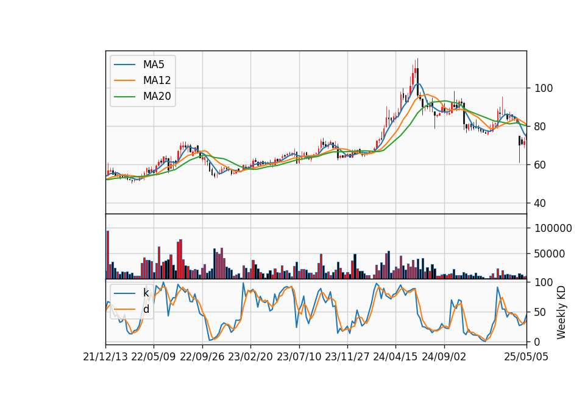Click the price axis value 80

(x=541, y=127)
